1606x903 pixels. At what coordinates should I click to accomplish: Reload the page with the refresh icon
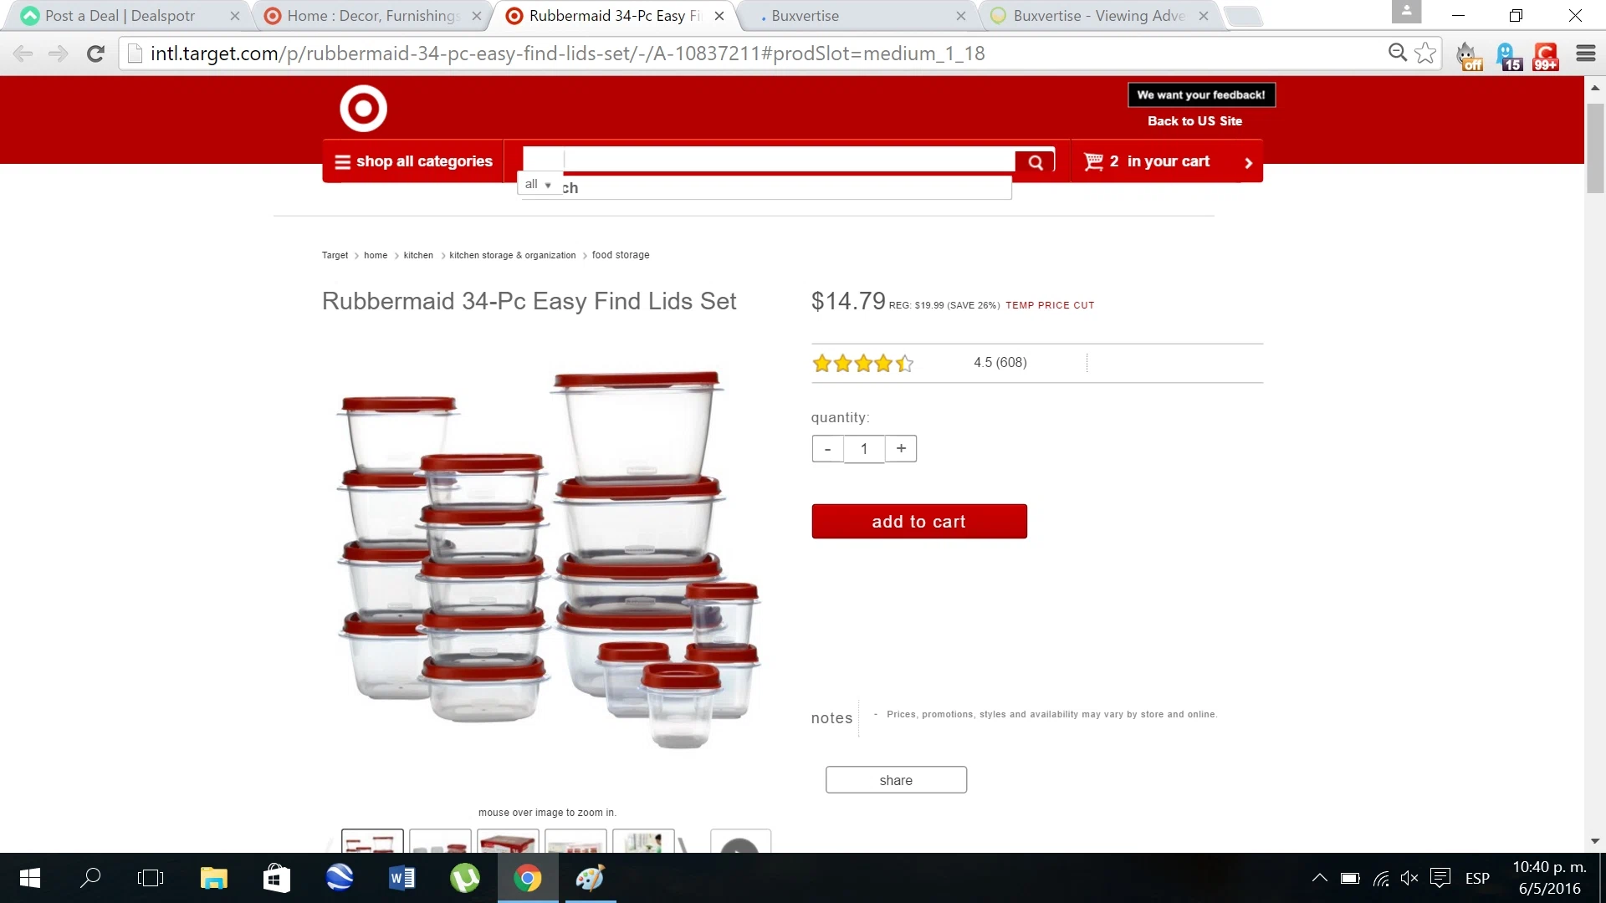95,54
